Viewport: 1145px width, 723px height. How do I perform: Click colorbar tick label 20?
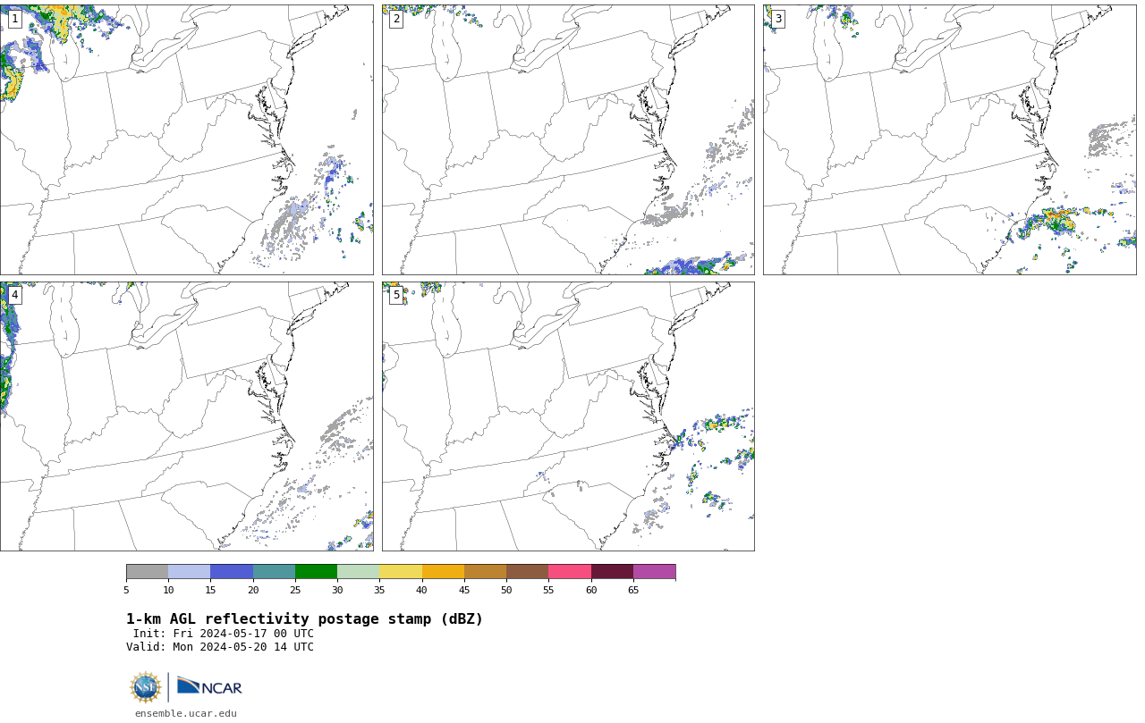coord(253,590)
